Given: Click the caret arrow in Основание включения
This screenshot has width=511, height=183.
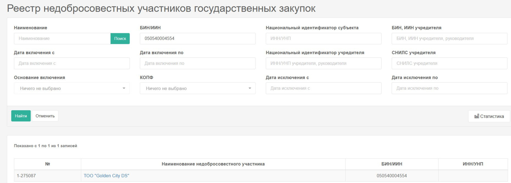Looking at the screenshot, I should coord(124,88).
